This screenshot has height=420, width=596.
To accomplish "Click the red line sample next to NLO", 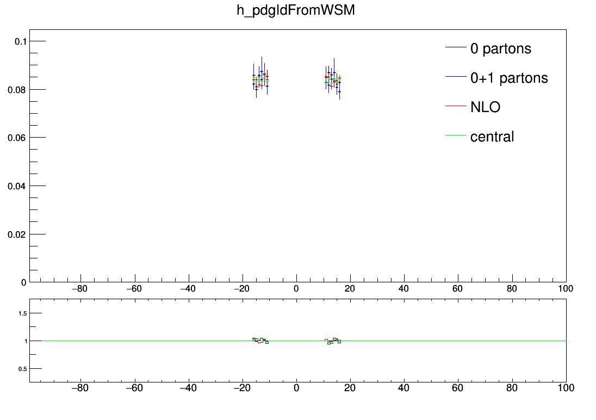I will coord(456,106).
